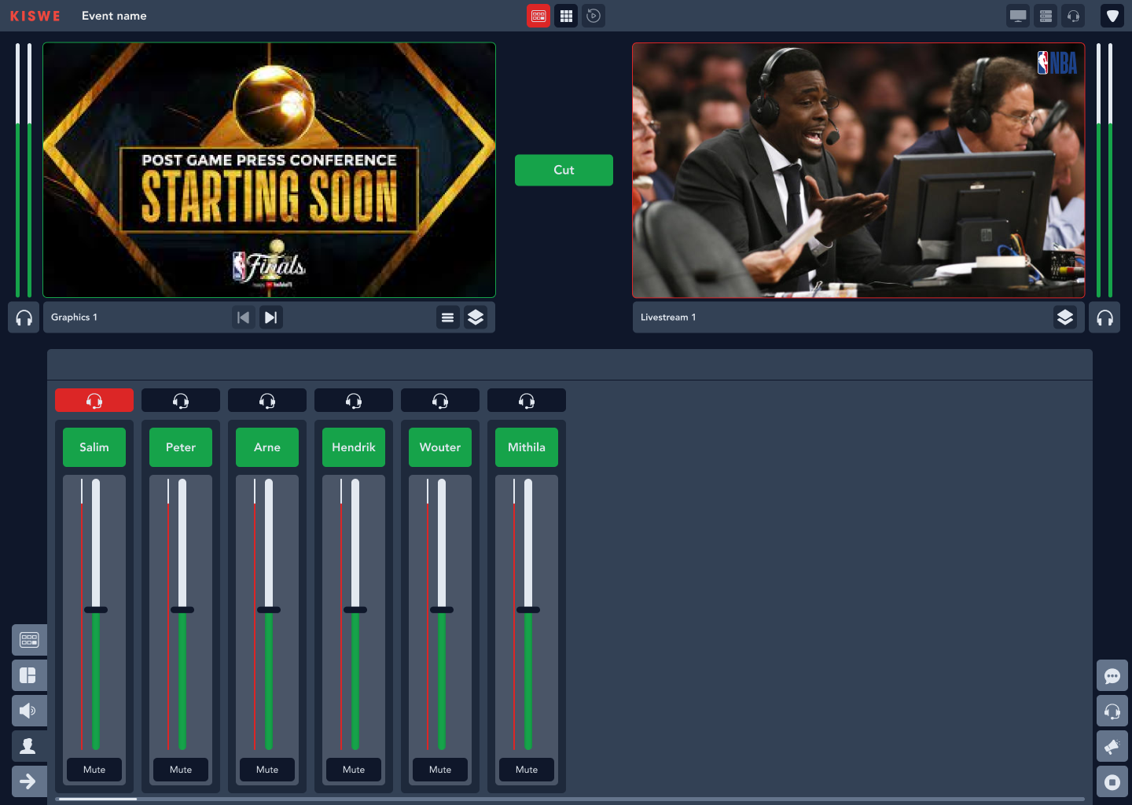Toggle headphone preview next to Graphics 1

[x=23, y=317]
